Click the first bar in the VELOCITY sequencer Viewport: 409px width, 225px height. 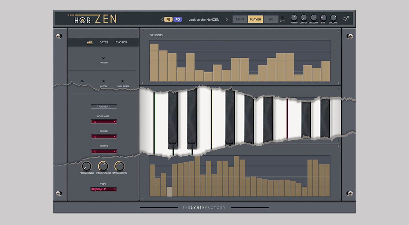[154, 62]
